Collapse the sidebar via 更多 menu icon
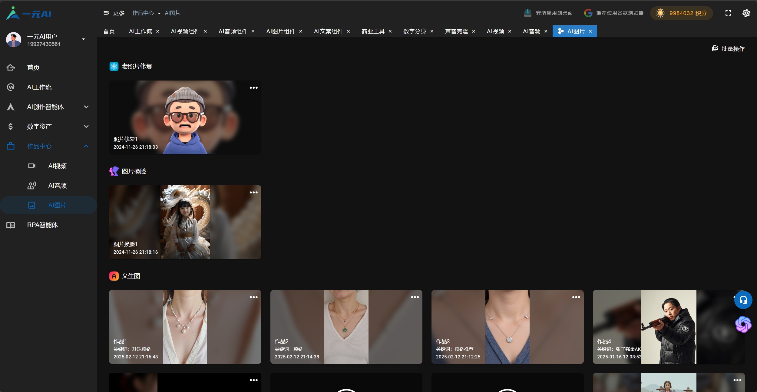The image size is (757, 392). 106,13
